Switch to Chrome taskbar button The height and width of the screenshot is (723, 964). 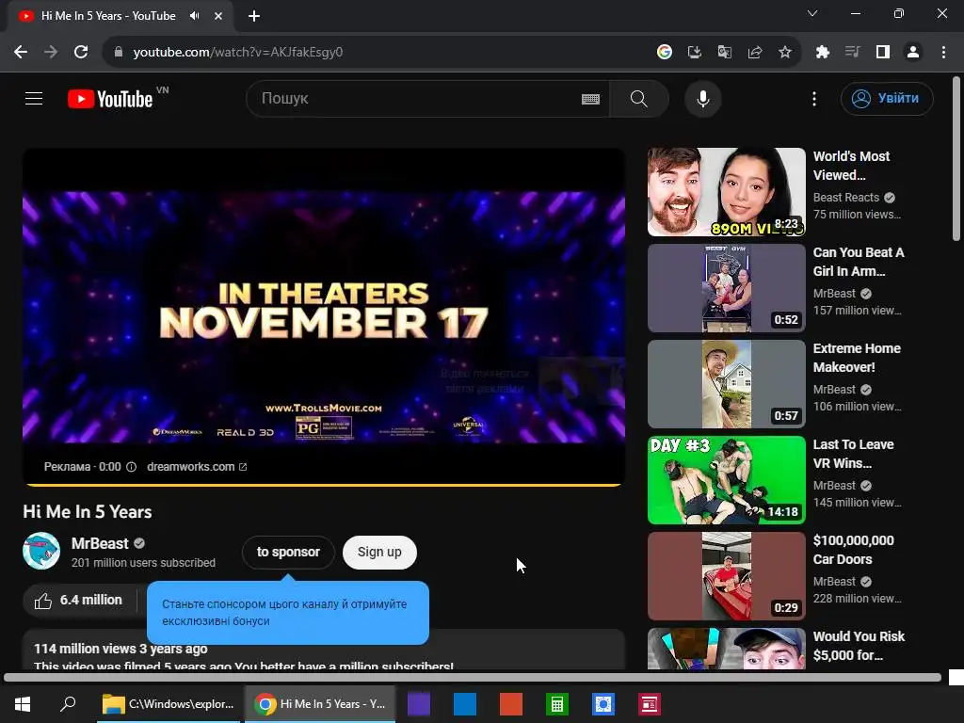coord(320,704)
